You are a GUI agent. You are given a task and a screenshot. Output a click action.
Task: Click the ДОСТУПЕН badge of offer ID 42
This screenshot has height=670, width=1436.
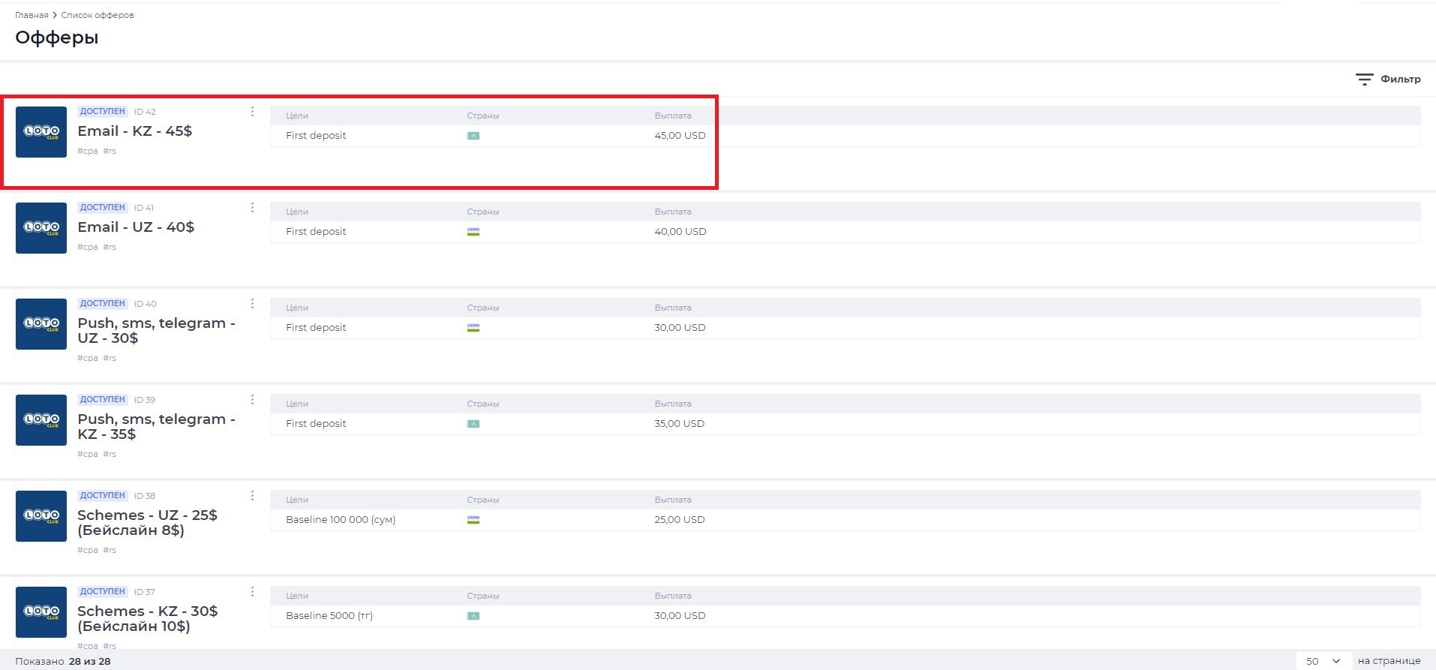tap(103, 111)
